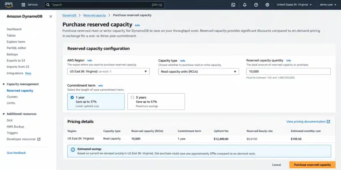Click the info circle icon in Estimated savings
This screenshot has height=170, width=341.
73,150
